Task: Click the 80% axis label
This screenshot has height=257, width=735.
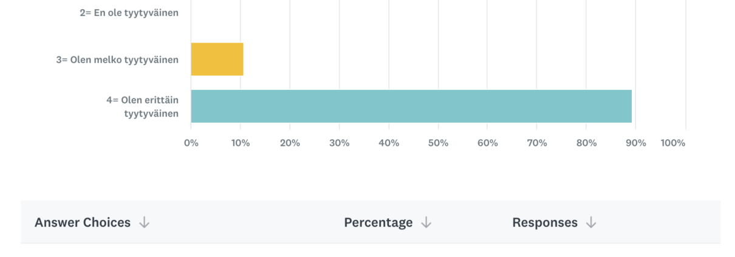Action: click(586, 143)
